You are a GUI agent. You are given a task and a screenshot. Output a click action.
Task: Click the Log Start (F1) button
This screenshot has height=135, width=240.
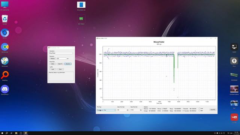tap(60, 64)
